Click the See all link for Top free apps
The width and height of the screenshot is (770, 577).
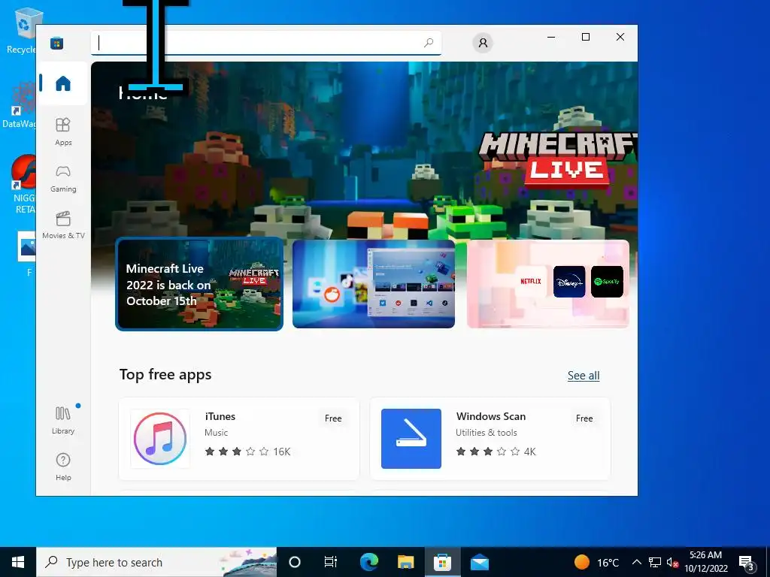click(584, 376)
